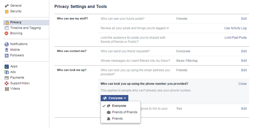Close the phone number lookup editor
253x128 pixels.
pos(243,84)
